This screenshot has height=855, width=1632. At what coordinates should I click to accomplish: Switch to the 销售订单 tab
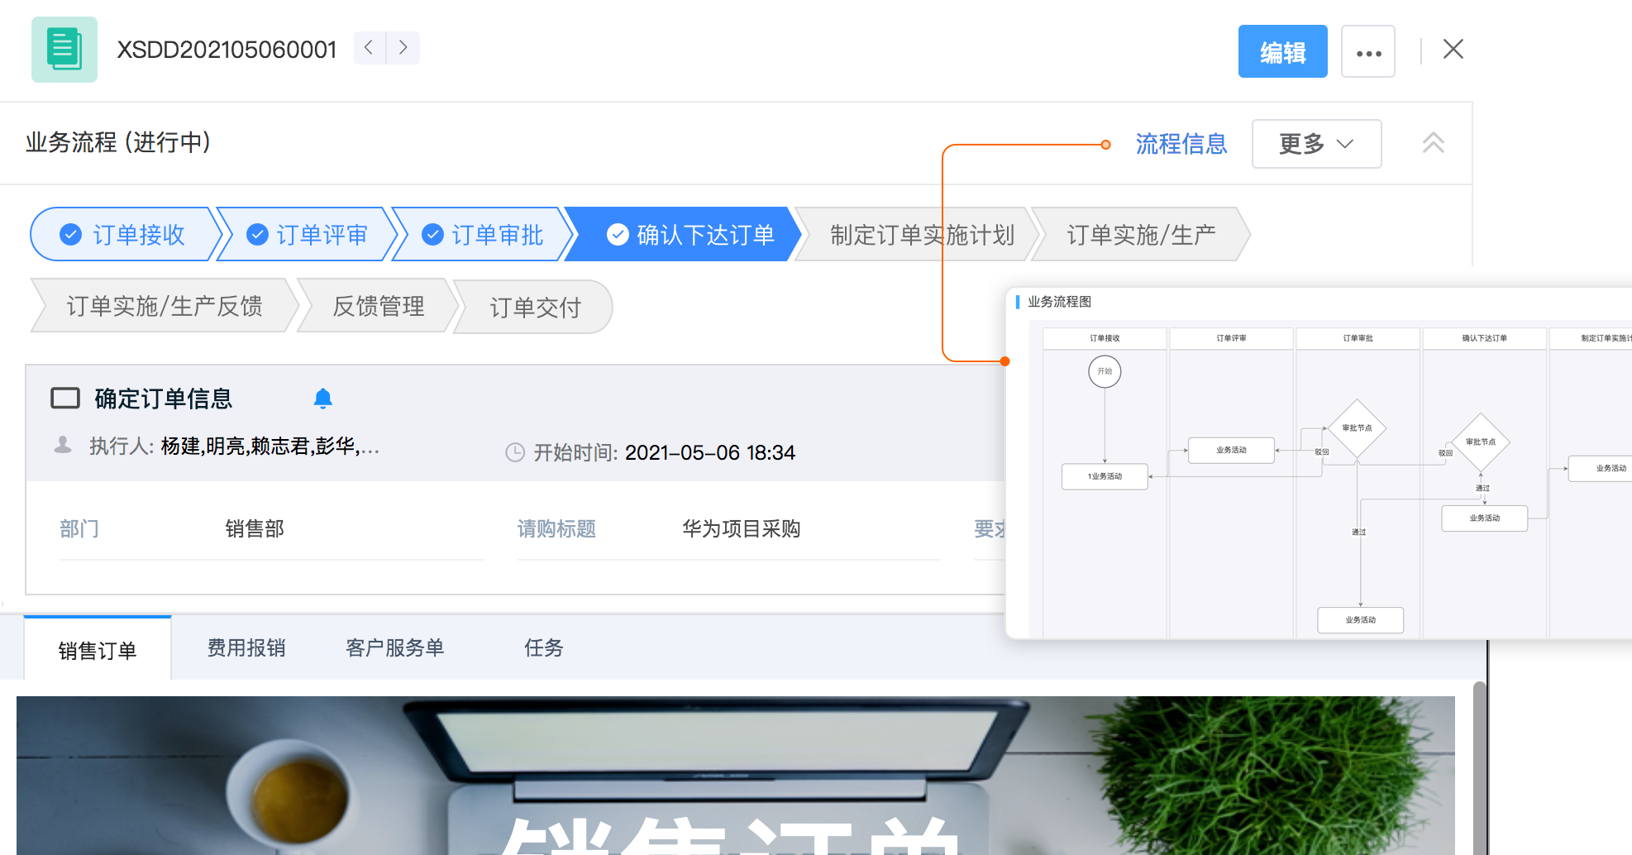point(98,650)
